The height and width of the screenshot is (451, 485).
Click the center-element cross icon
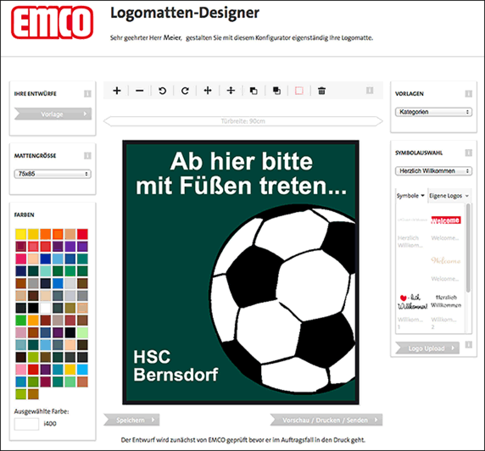pos(208,91)
